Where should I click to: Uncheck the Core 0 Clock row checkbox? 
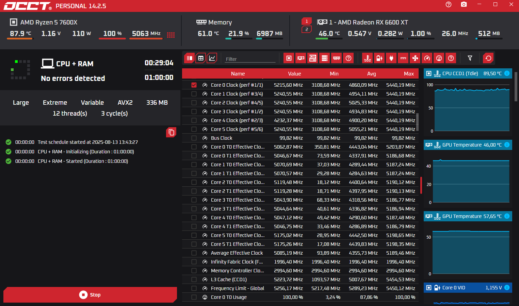[x=194, y=85]
